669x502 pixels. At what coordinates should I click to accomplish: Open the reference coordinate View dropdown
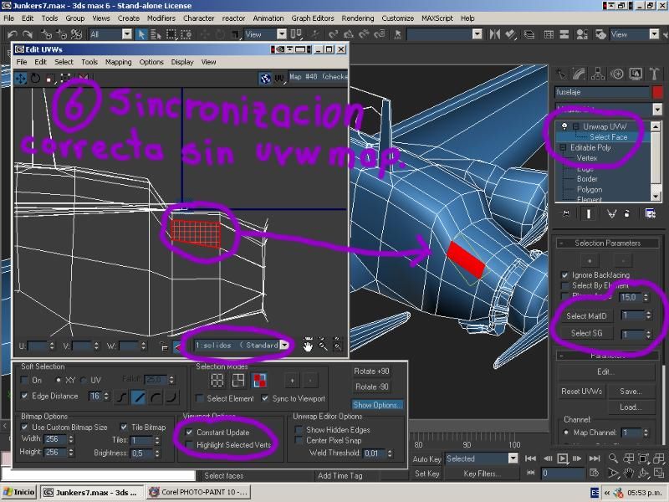pos(282,34)
